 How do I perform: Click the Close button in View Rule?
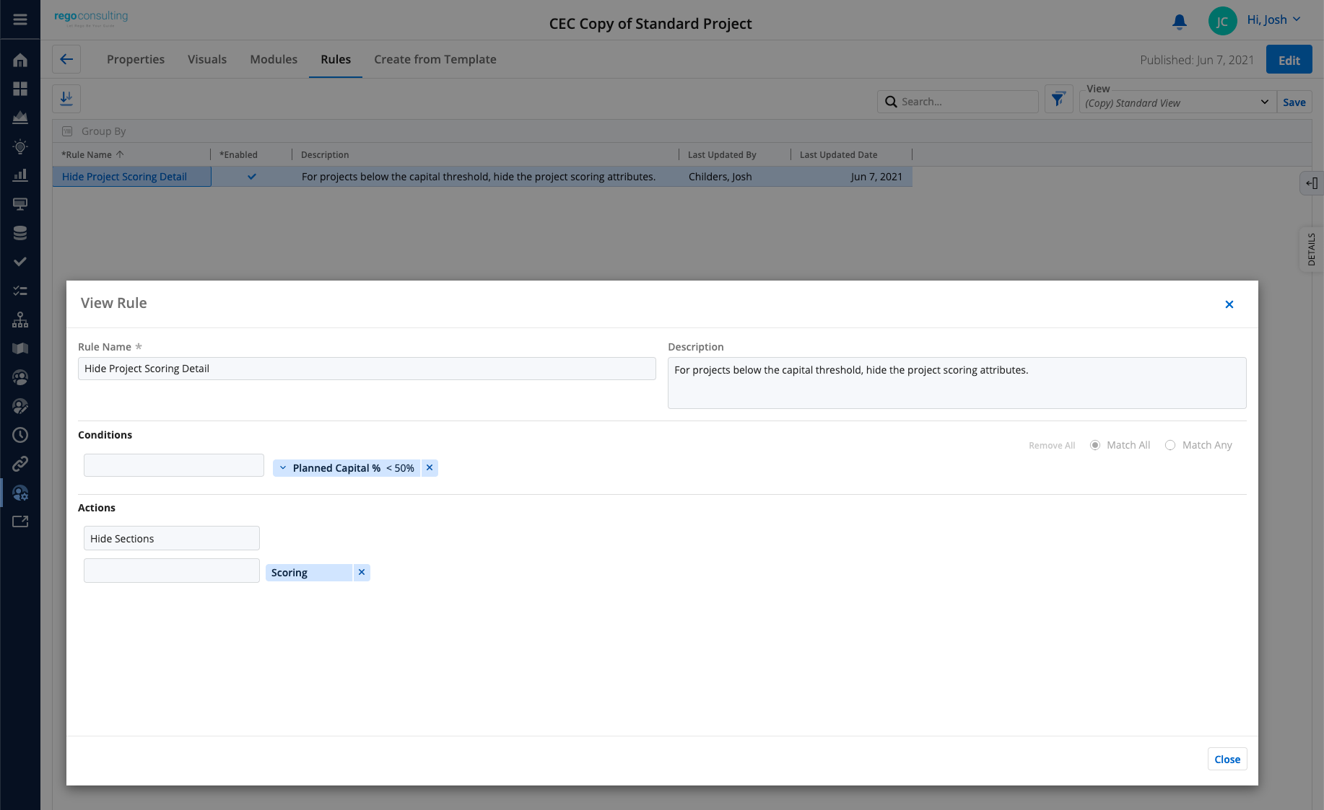coord(1227,759)
